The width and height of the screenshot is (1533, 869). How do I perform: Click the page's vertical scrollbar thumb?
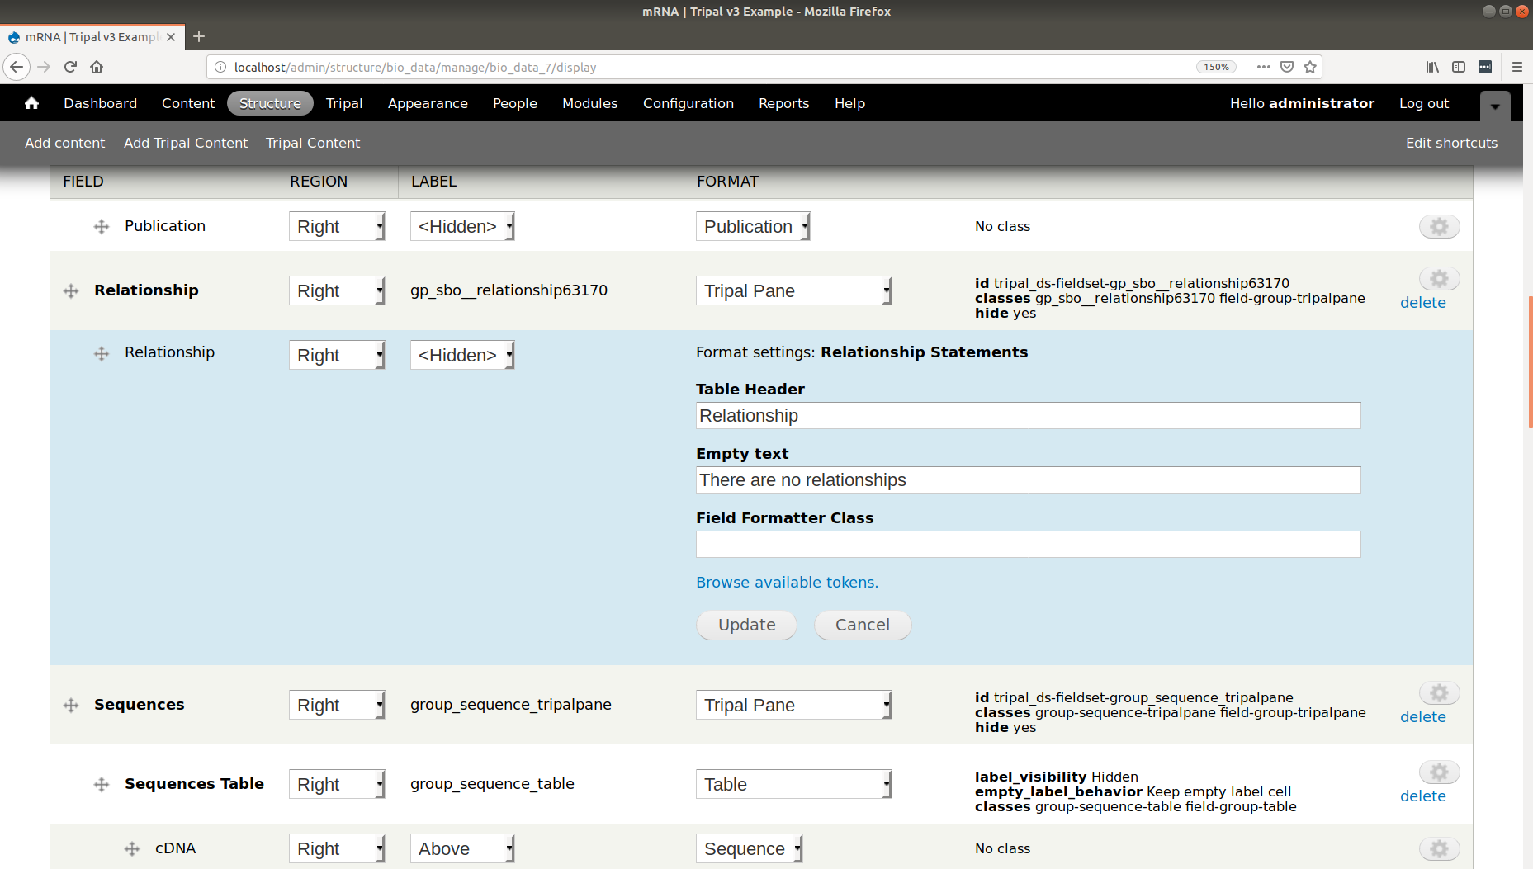(1530, 363)
